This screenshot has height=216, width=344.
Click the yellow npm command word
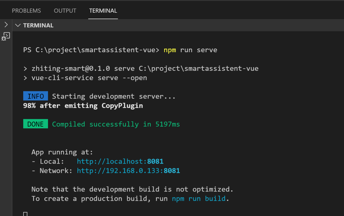170,50
